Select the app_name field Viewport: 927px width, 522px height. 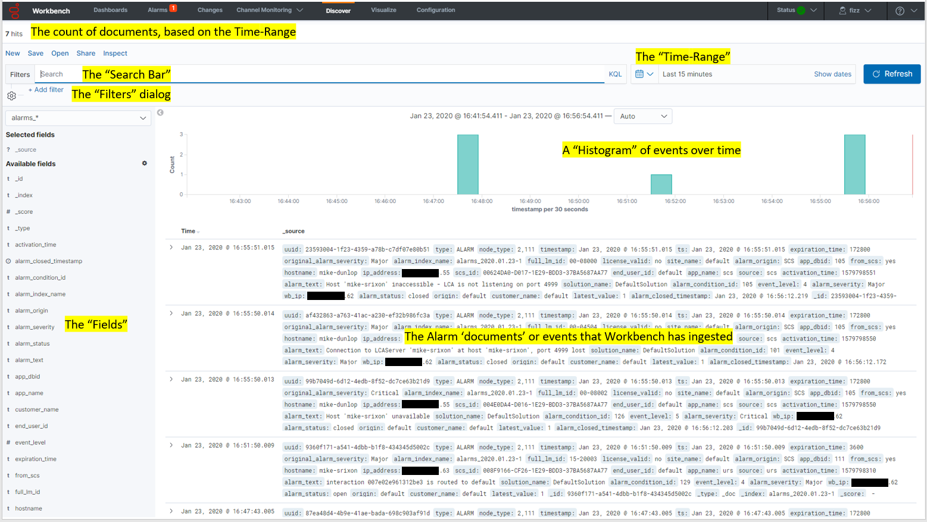[x=29, y=393]
